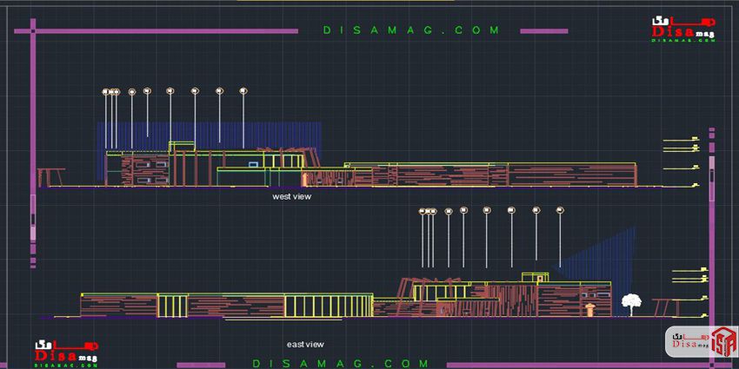Screen dimensions: 739x369
Task: Pick the rightmost grid bubble above west view
Action: [243, 89]
